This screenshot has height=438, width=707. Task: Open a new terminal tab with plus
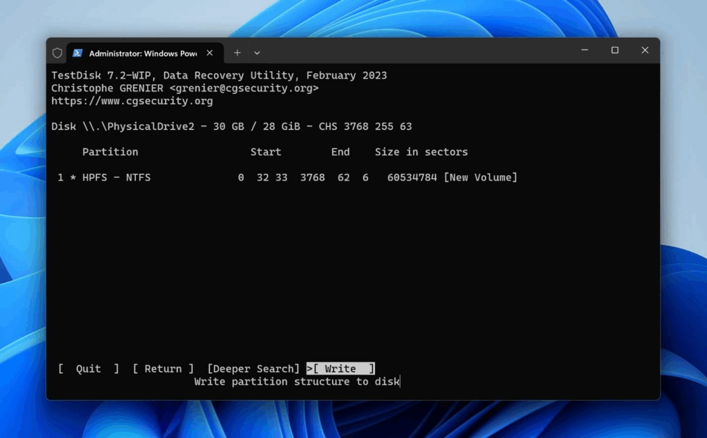pyautogui.click(x=237, y=52)
